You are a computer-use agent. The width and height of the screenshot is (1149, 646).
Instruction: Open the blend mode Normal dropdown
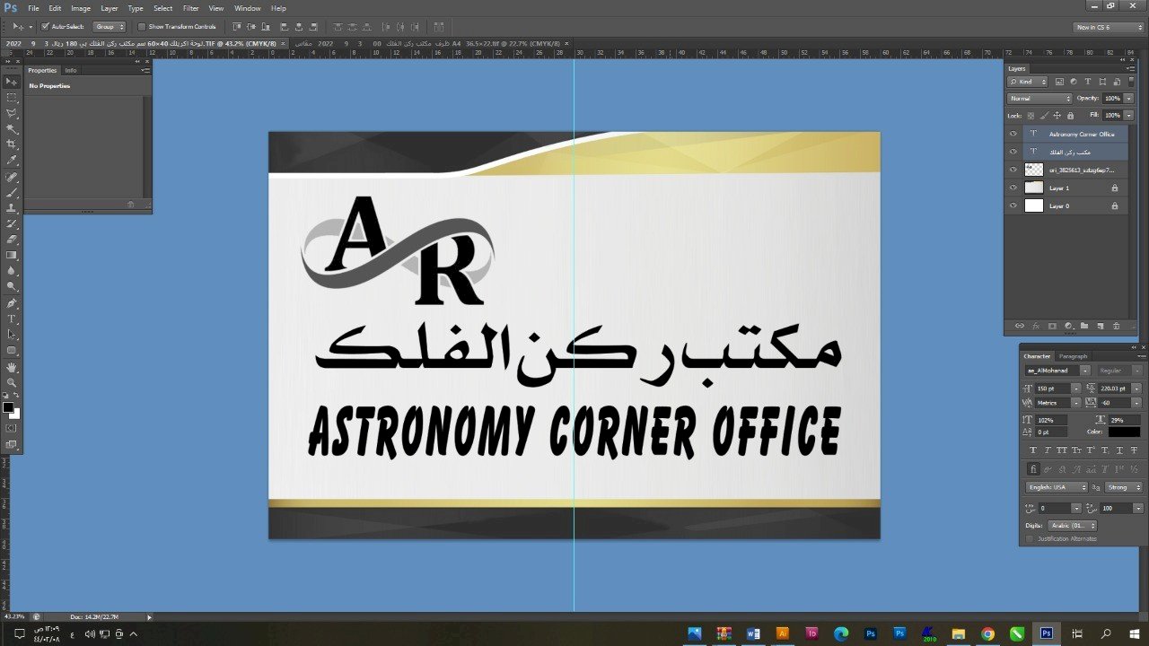click(1039, 98)
